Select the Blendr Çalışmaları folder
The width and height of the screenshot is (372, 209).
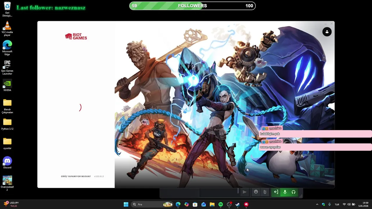point(7,106)
